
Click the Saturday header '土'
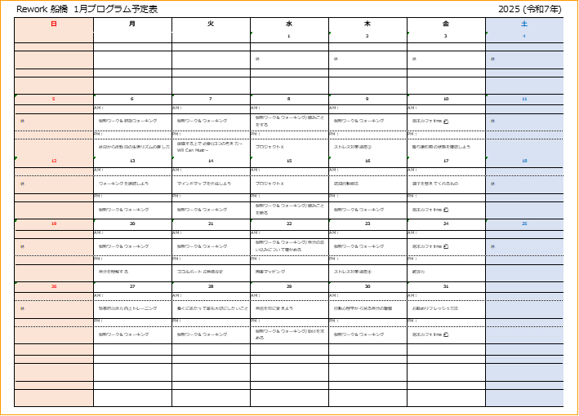click(x=524, y=24)
